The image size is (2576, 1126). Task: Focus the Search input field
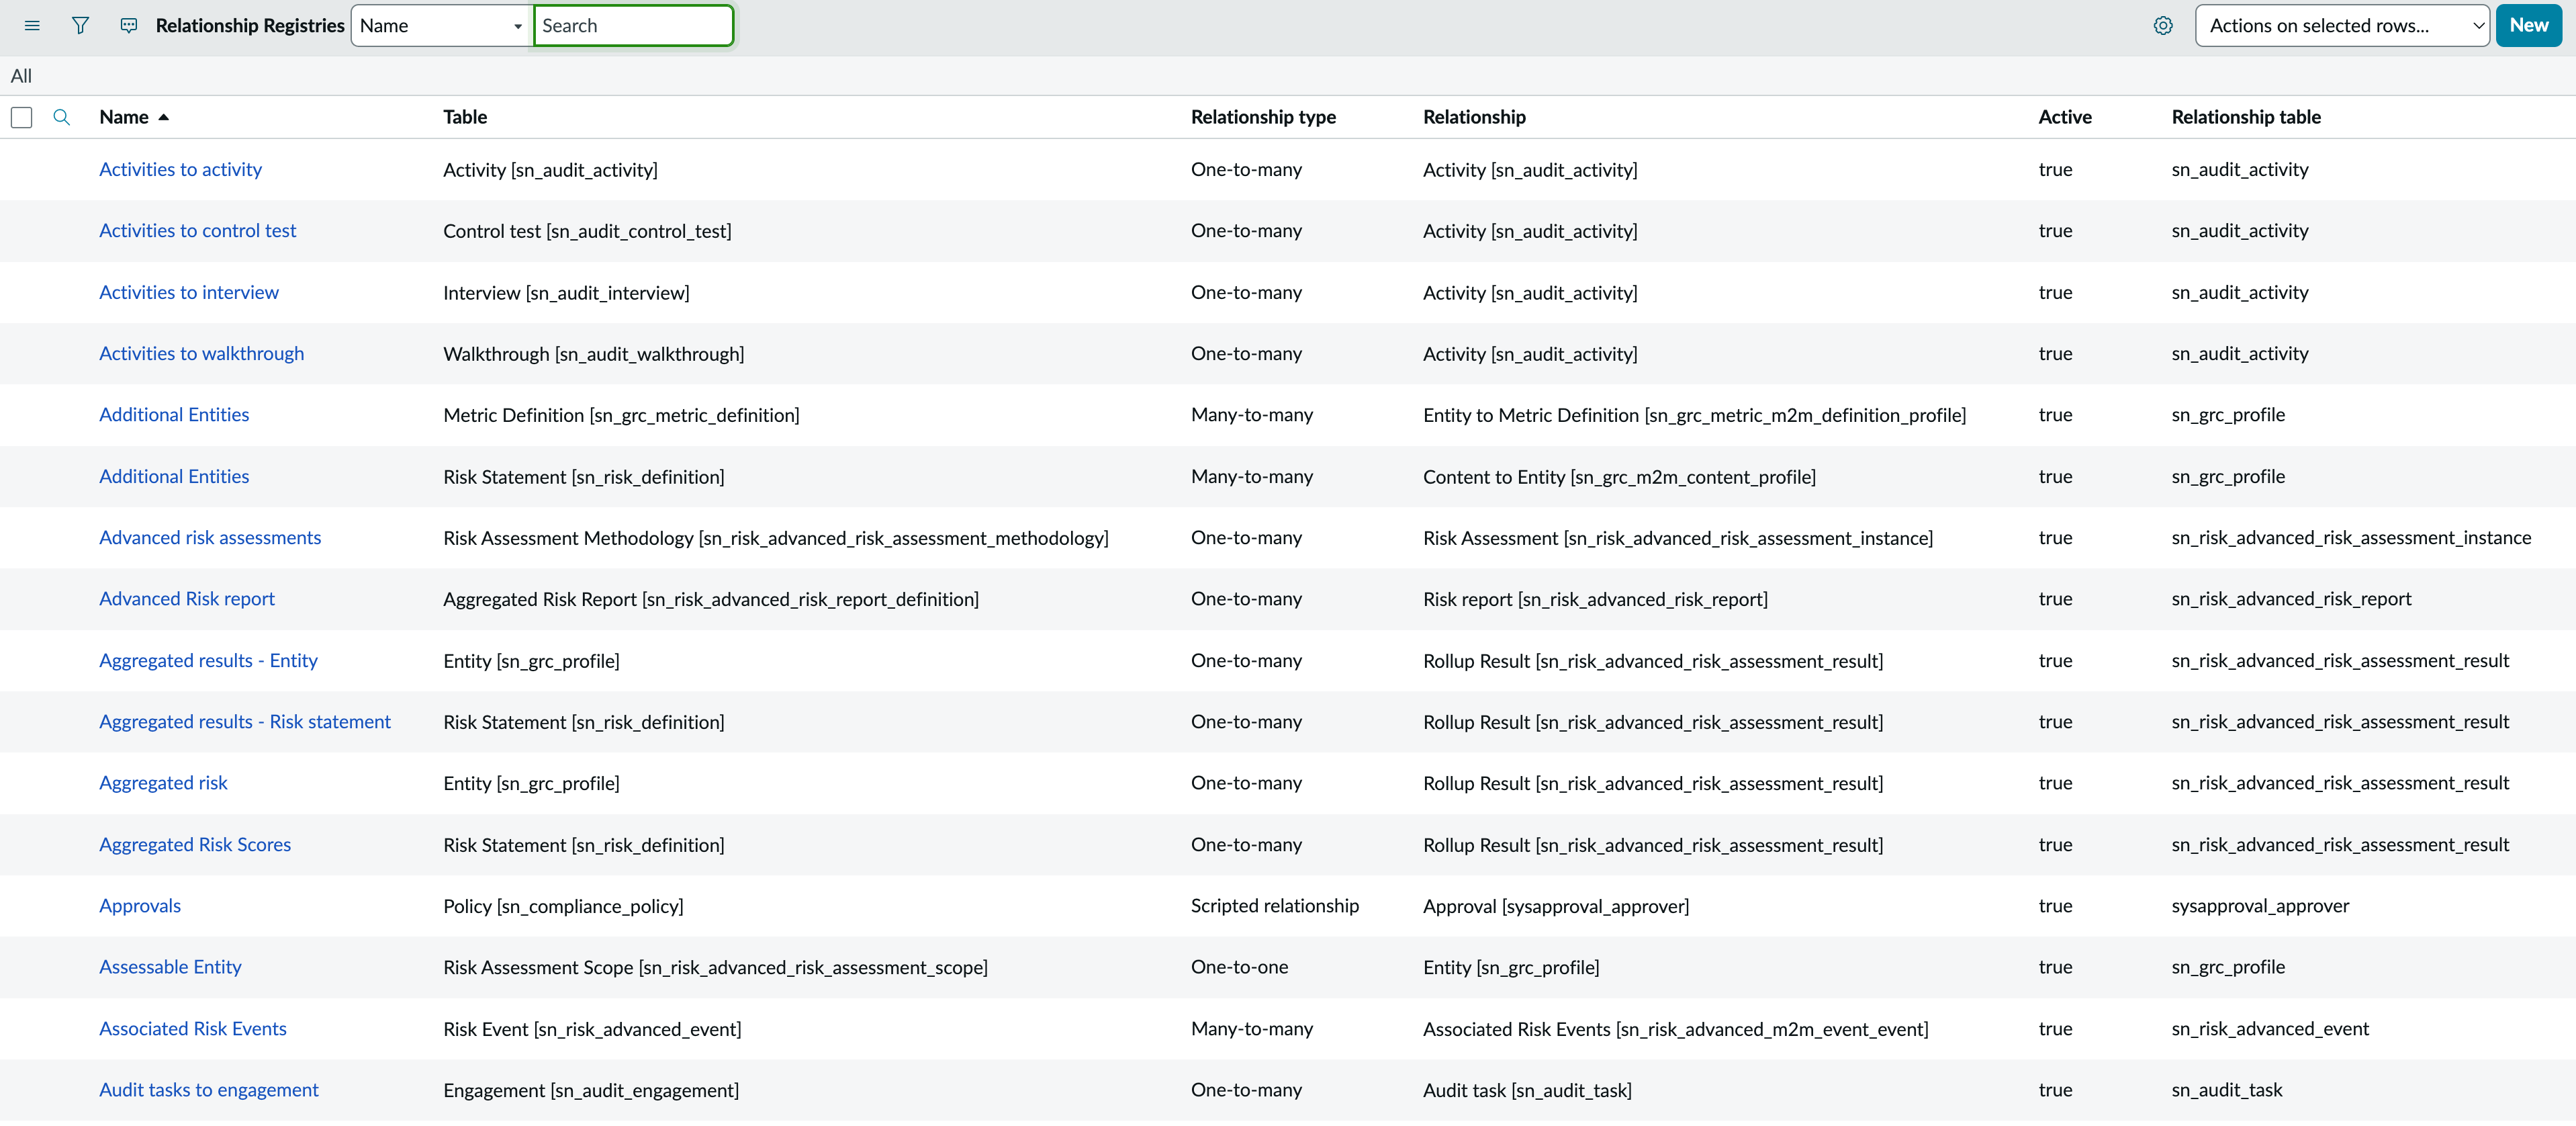634,26
